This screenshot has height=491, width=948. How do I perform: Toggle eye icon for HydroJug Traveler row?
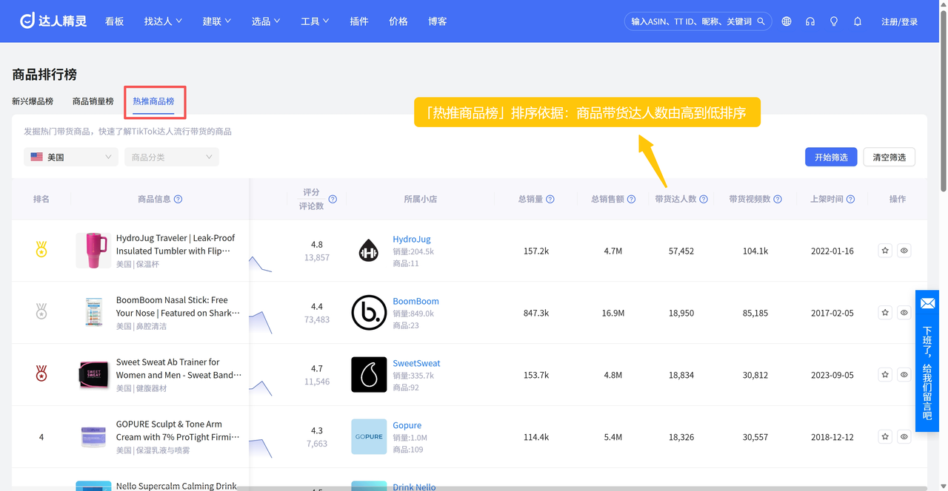pyautogui.click(x=904, y=251)
